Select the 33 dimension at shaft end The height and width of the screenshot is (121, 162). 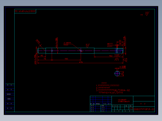coord(120,41)
